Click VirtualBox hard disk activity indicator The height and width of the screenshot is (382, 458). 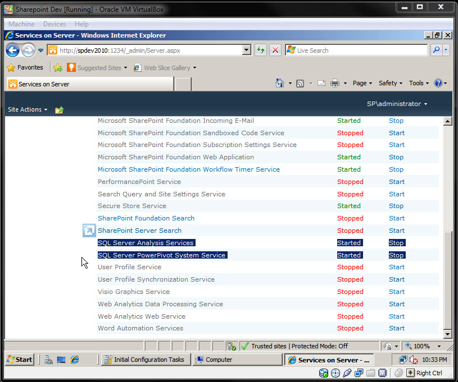pos(324,373)
